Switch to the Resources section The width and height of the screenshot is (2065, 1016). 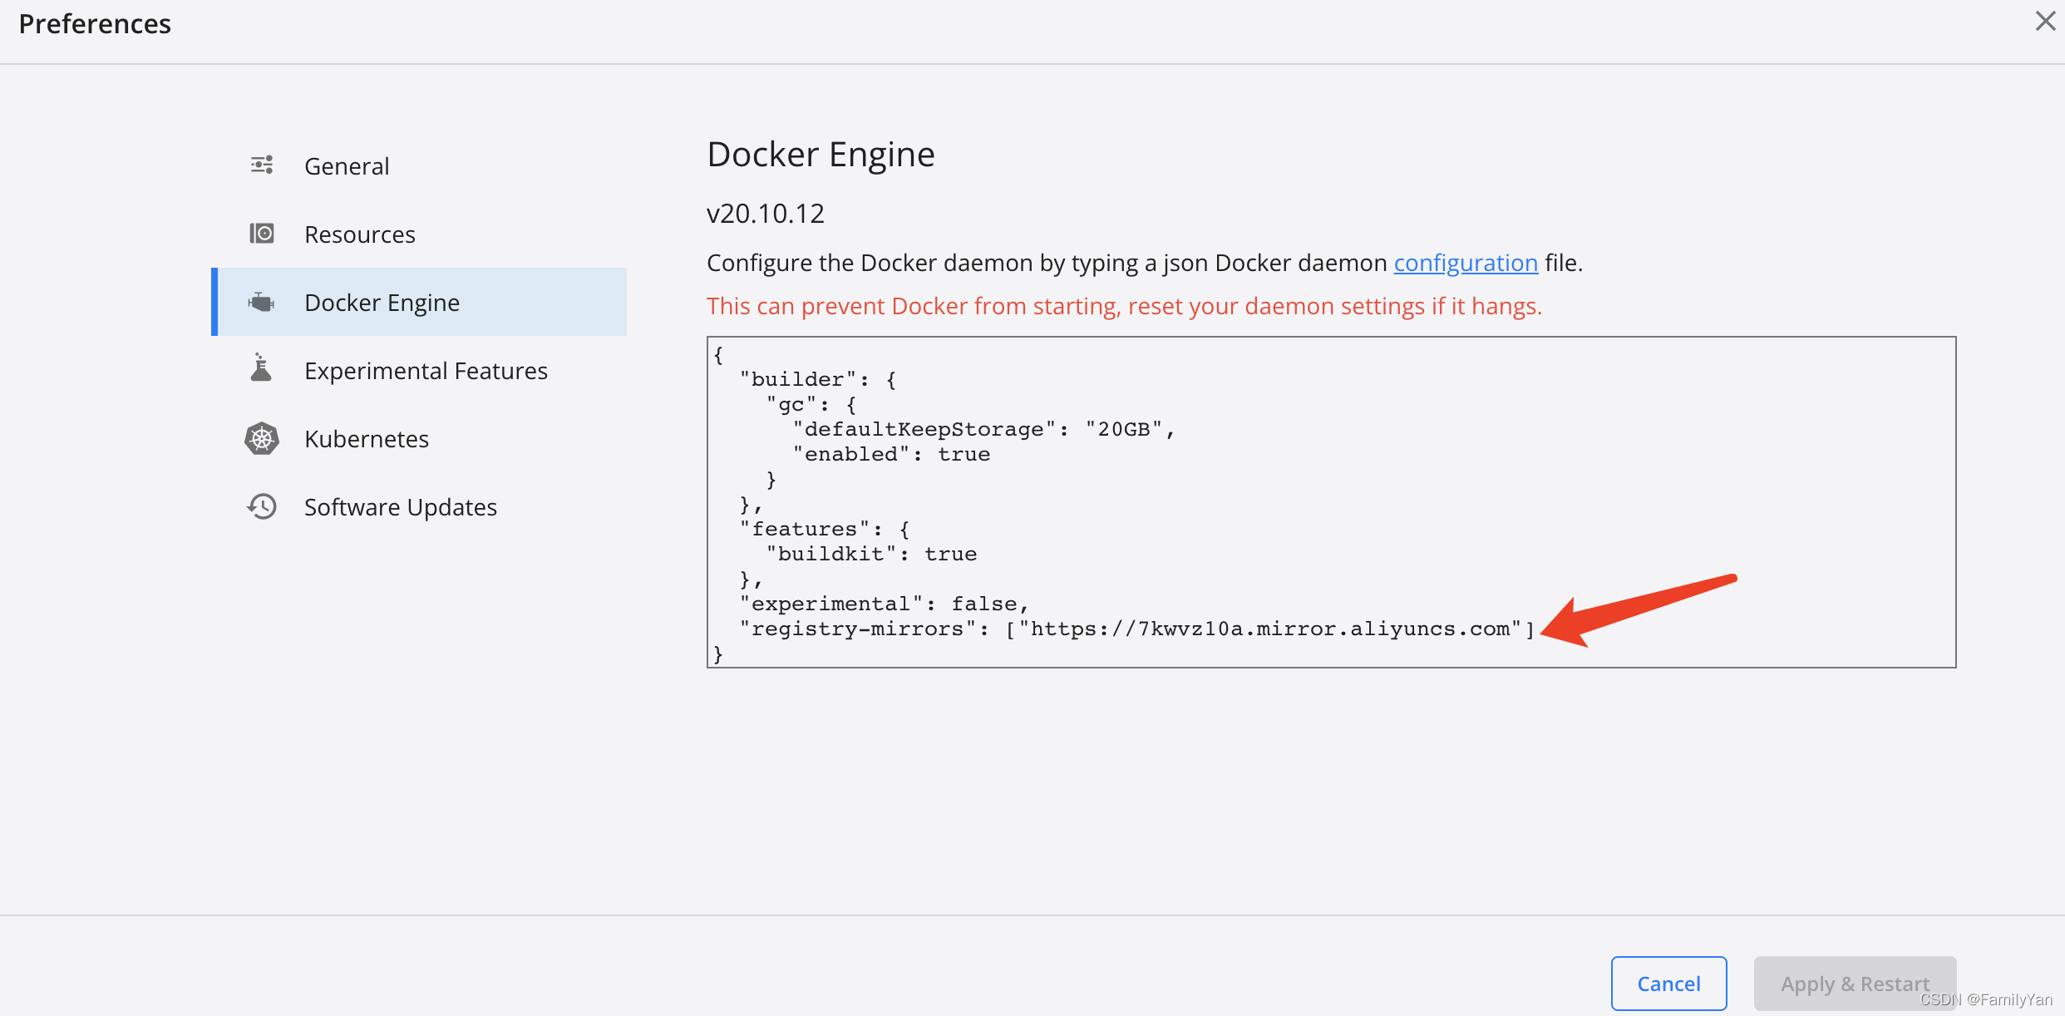click(x=359, y=234)
